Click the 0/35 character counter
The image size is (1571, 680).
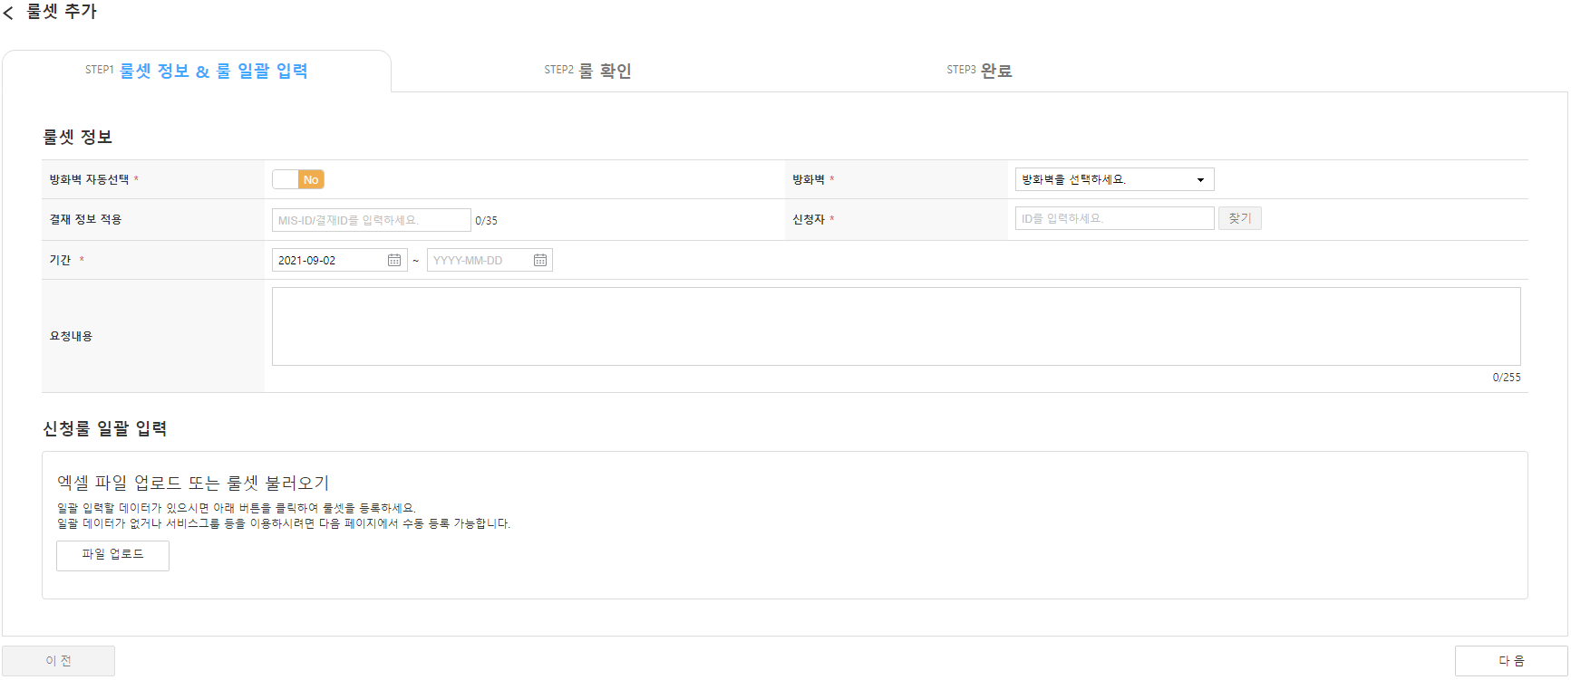point(486,221)
